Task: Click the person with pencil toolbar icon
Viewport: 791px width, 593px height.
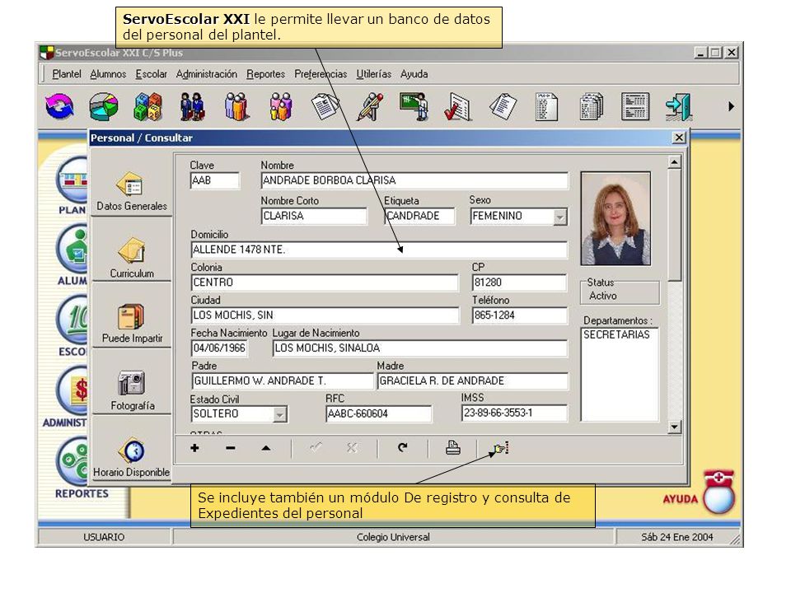Action: [370, 106]
